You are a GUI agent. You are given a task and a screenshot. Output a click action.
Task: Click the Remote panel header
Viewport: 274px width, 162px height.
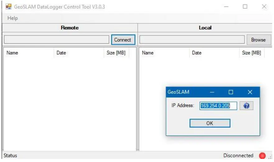[x=70, y=28]
